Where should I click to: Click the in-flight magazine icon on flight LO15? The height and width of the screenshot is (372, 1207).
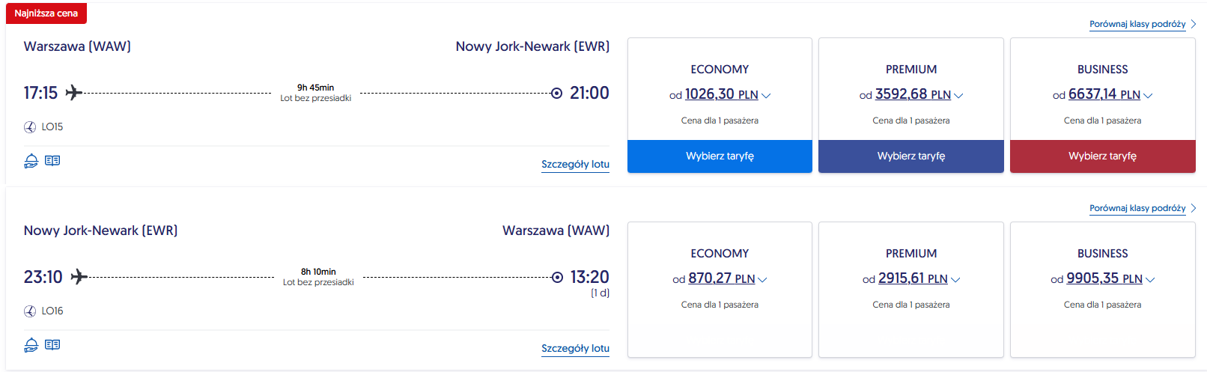pyautogui.click(x=52, y=160)
